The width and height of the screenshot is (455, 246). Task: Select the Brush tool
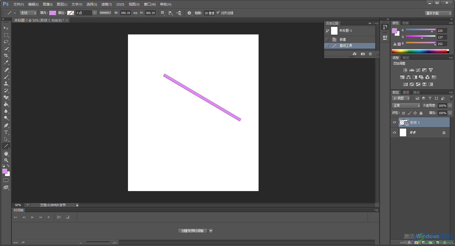6,77
